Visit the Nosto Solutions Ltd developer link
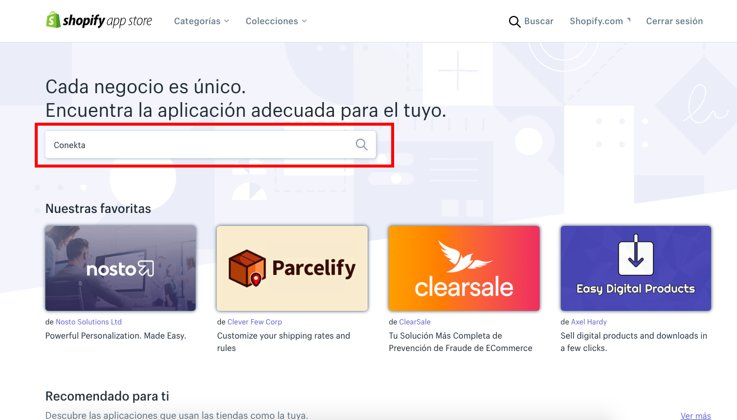Screen dimensions: 737x420 pyautogui.click(x=89, y=322)
